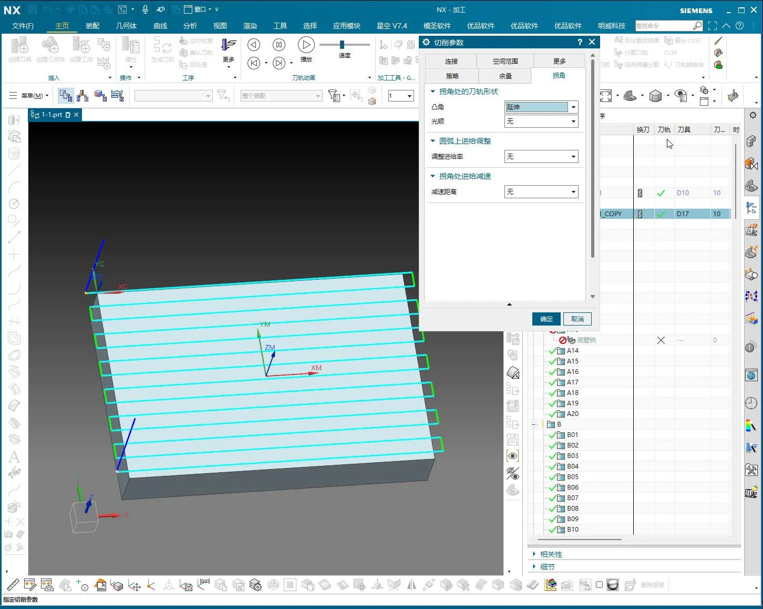Switch to the 策略 tab in the dialog

coord(451,75)
